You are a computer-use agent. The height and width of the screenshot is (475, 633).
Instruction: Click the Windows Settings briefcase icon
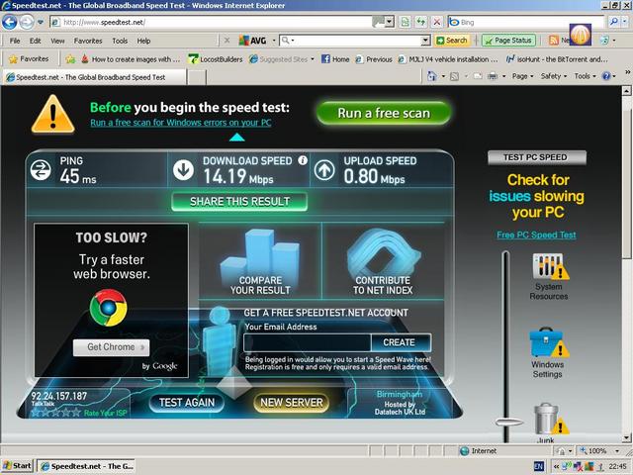tap(547, 345)
